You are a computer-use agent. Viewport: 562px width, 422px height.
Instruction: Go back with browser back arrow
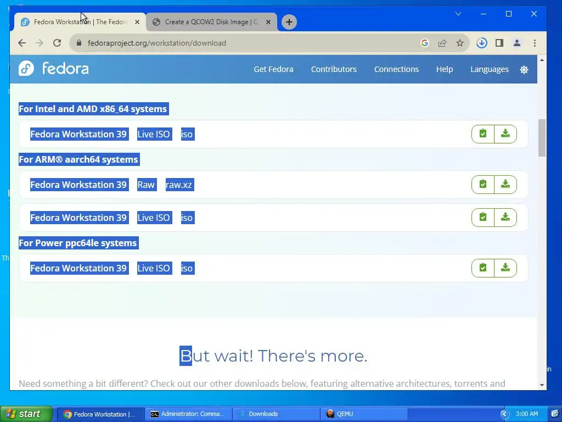click(x=22, y=43)
